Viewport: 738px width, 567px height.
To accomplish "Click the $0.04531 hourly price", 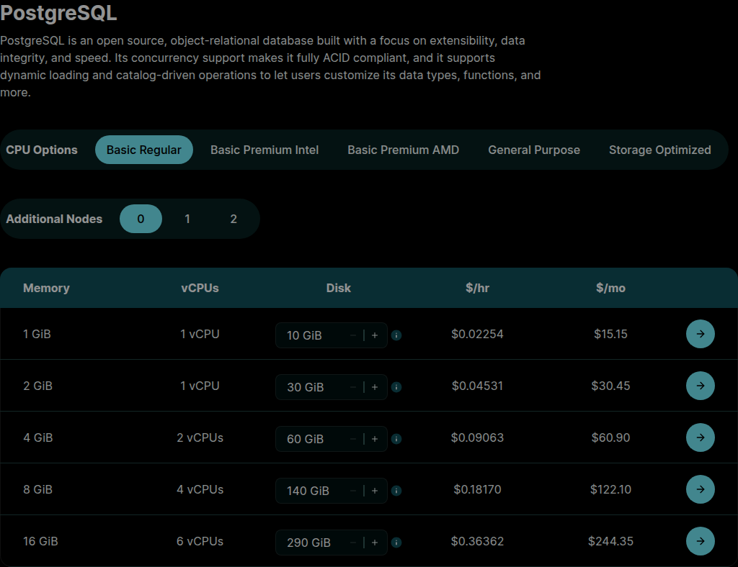I will 477,386.
